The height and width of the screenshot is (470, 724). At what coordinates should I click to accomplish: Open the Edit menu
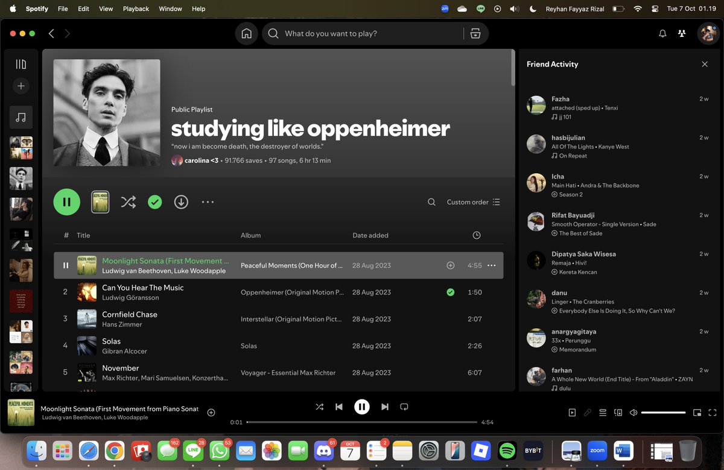tap(84, 9)
